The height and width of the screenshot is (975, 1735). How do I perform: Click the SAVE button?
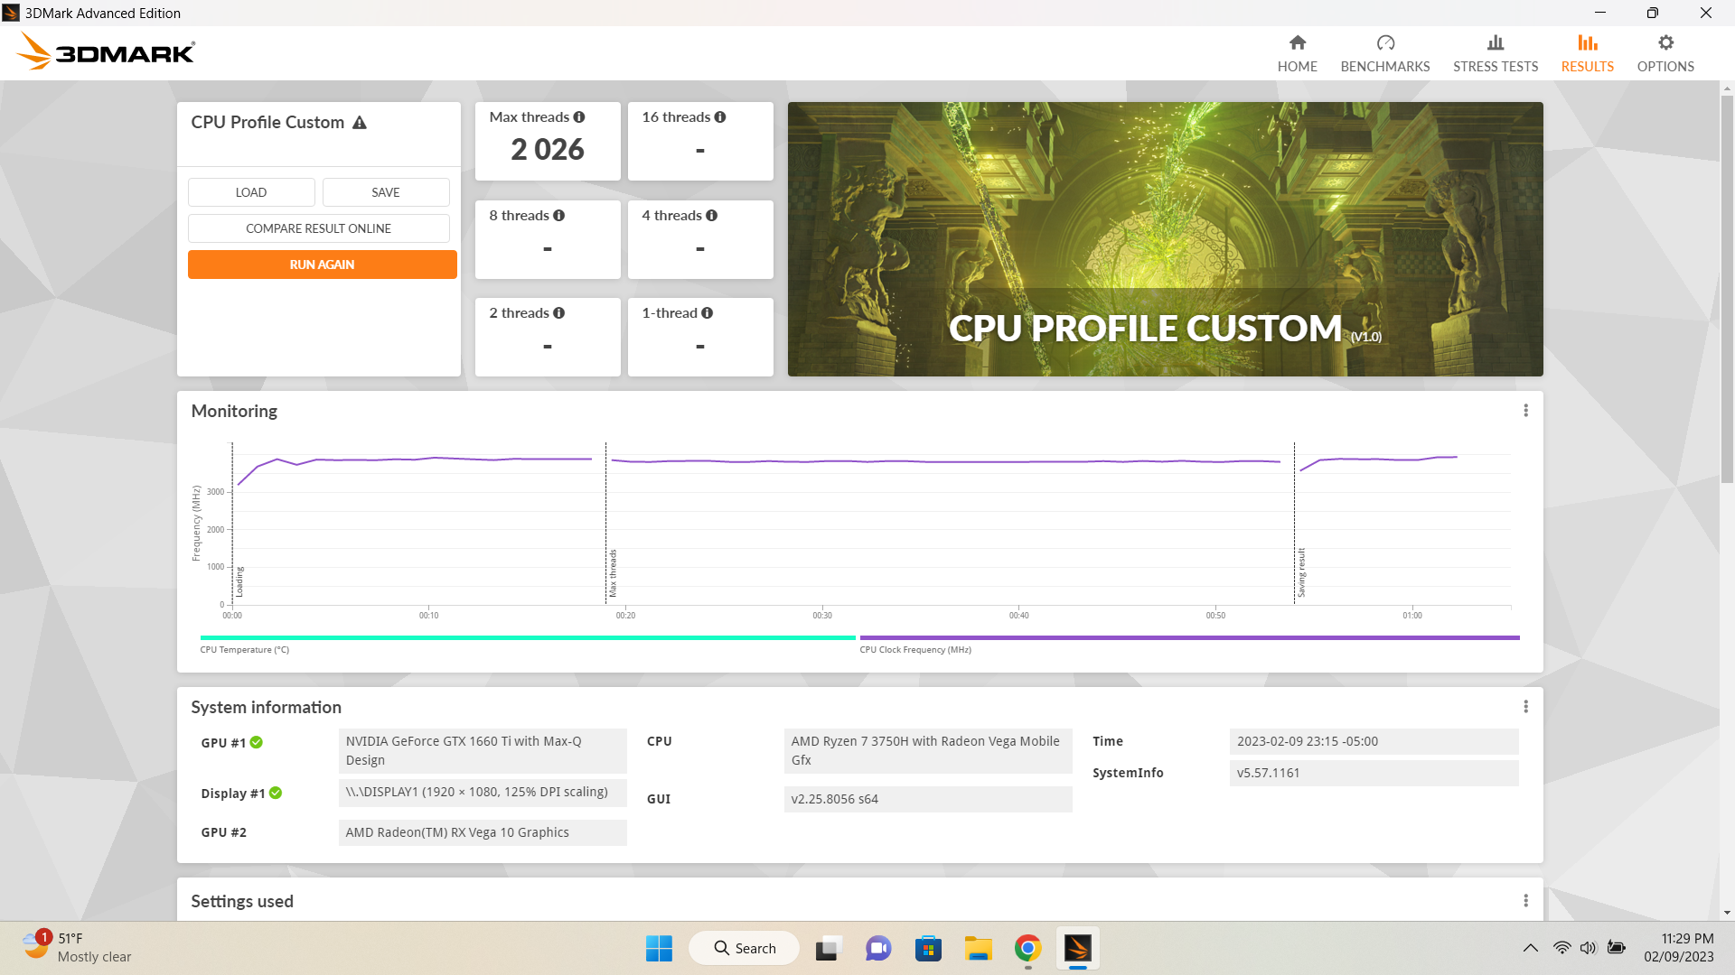pos(386,192)
